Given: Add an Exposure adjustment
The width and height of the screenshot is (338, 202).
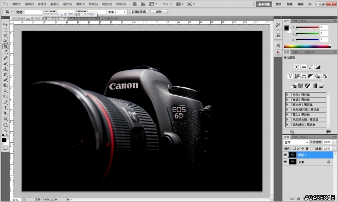Looking at the screenshot, I should pos(317,67).
